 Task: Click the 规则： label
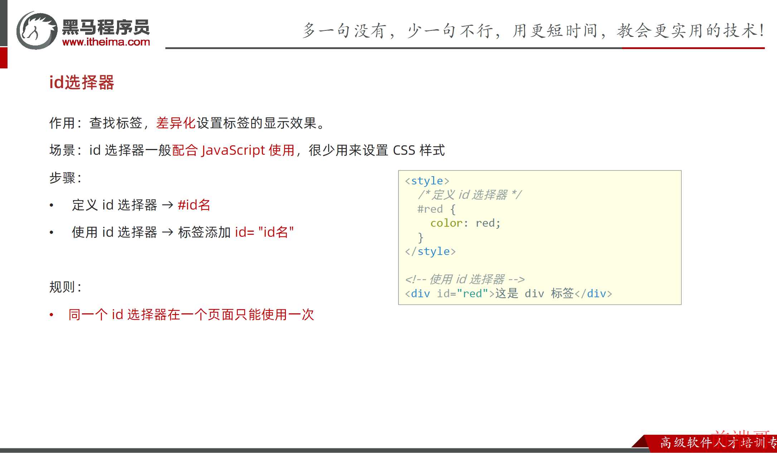[65, 287]
